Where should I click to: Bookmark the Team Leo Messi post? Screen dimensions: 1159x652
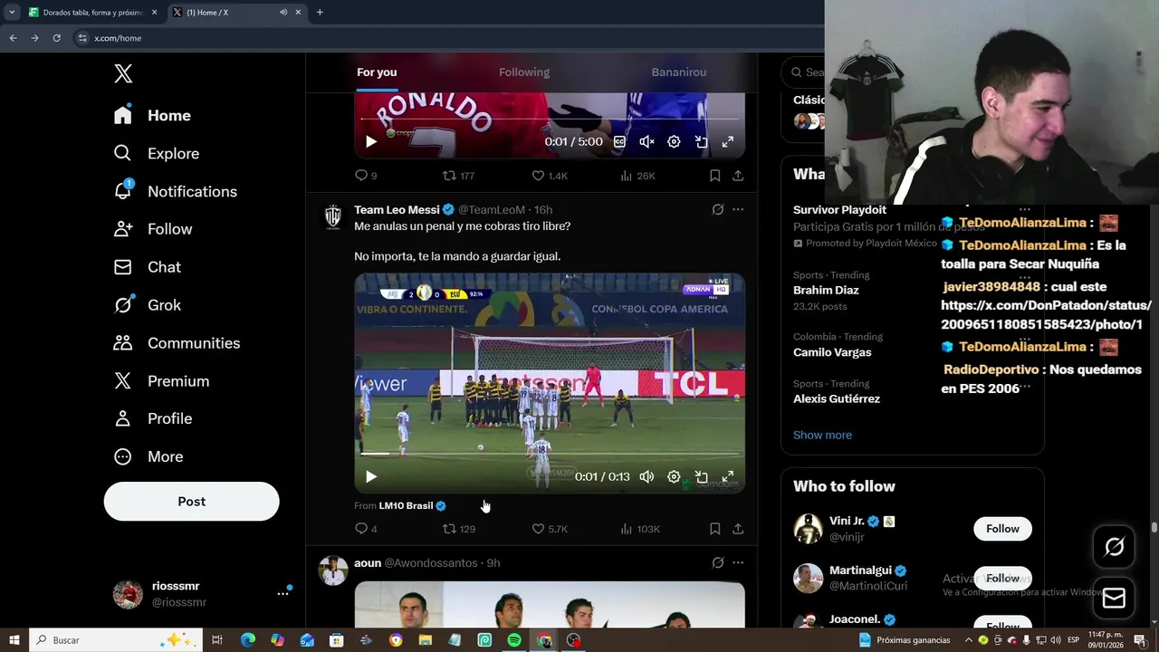tap(714, 529)
